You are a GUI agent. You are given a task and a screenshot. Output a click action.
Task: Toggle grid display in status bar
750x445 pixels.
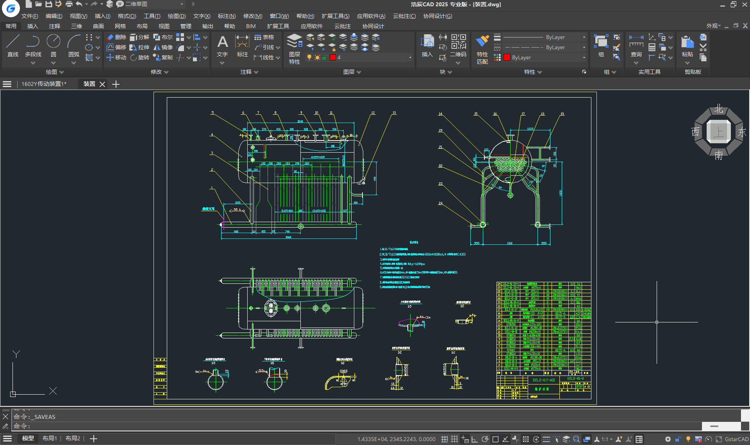tap(454, 439)
